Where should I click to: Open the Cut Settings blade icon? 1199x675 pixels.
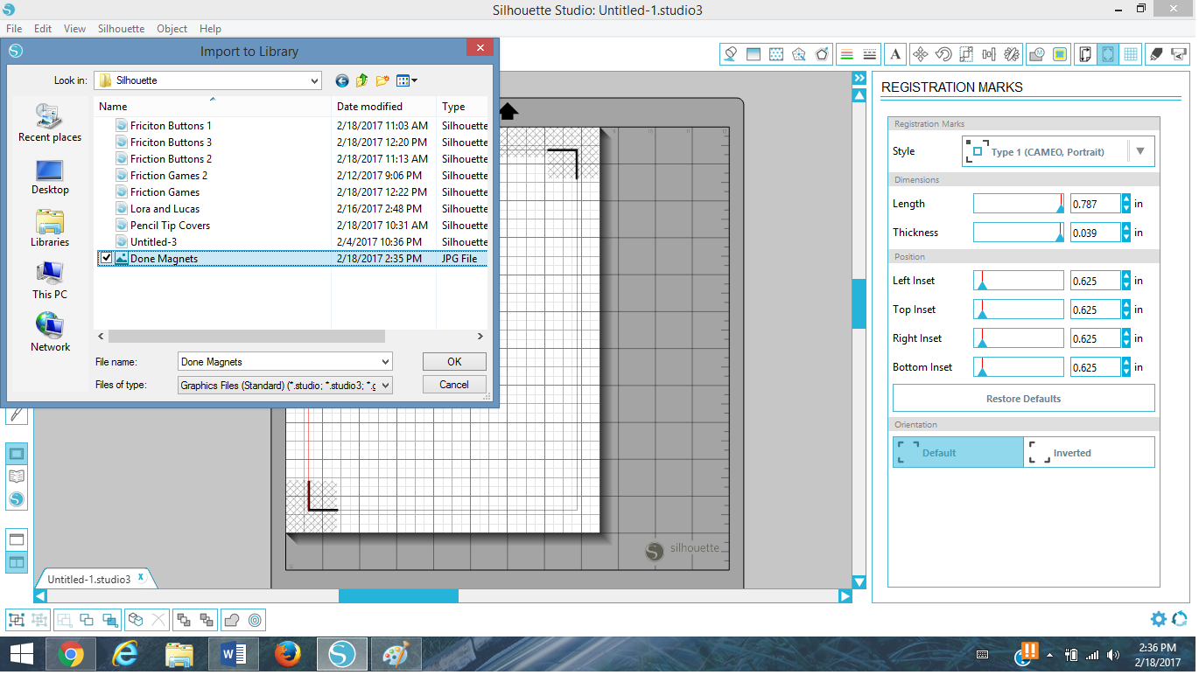(x=1156, y=54)
